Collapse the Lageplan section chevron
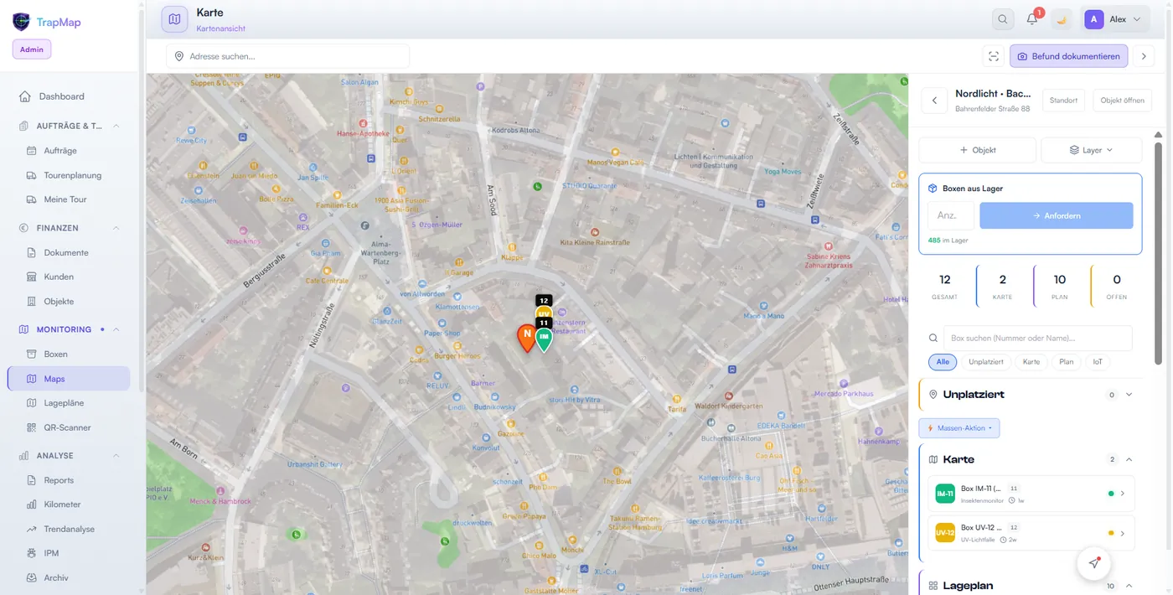This screenshot has width=1173, height=595. 1129,586
